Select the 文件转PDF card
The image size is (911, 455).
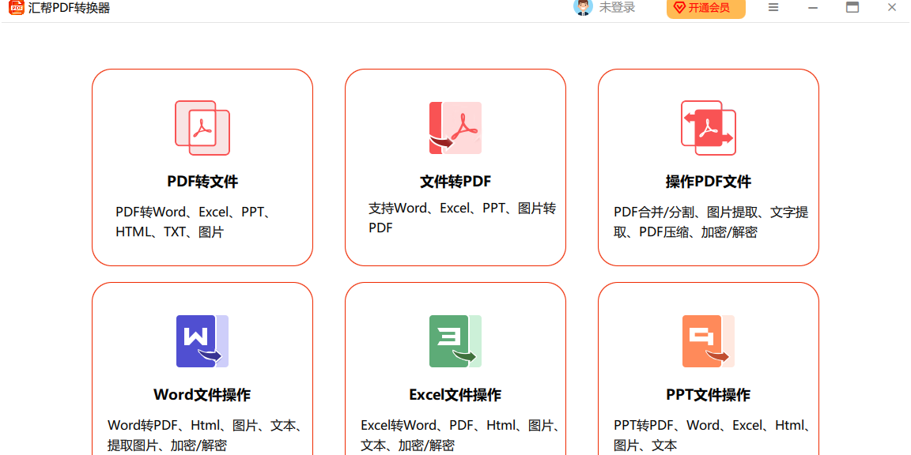[455, 166]
